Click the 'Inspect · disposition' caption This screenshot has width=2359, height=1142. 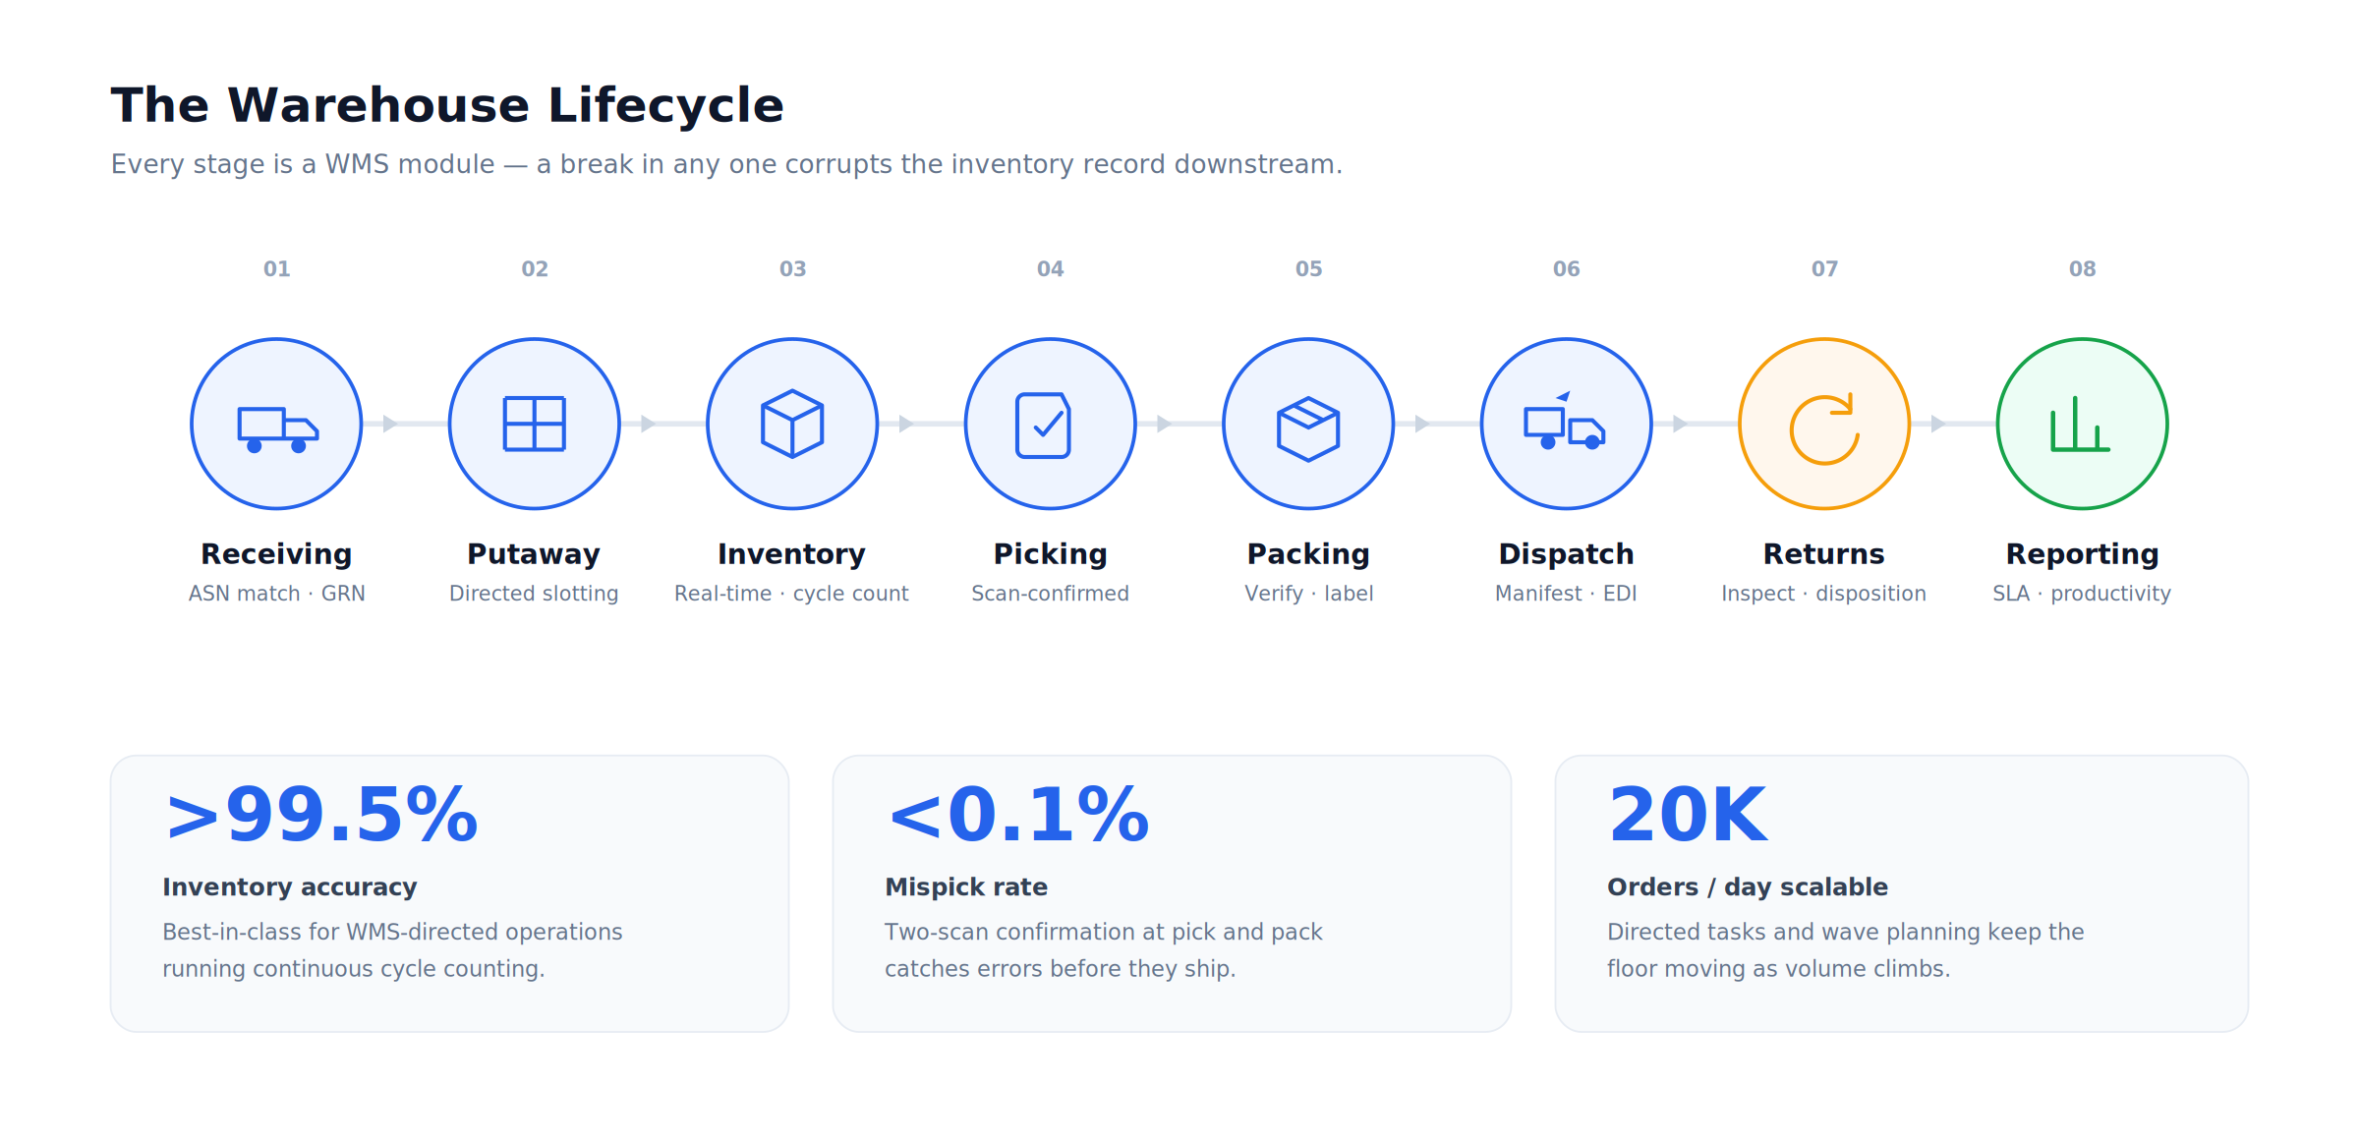point(1824,594)
